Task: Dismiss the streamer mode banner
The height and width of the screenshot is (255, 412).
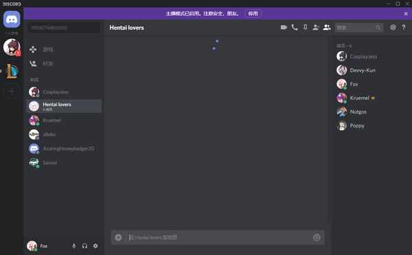Action: point(406,14)
